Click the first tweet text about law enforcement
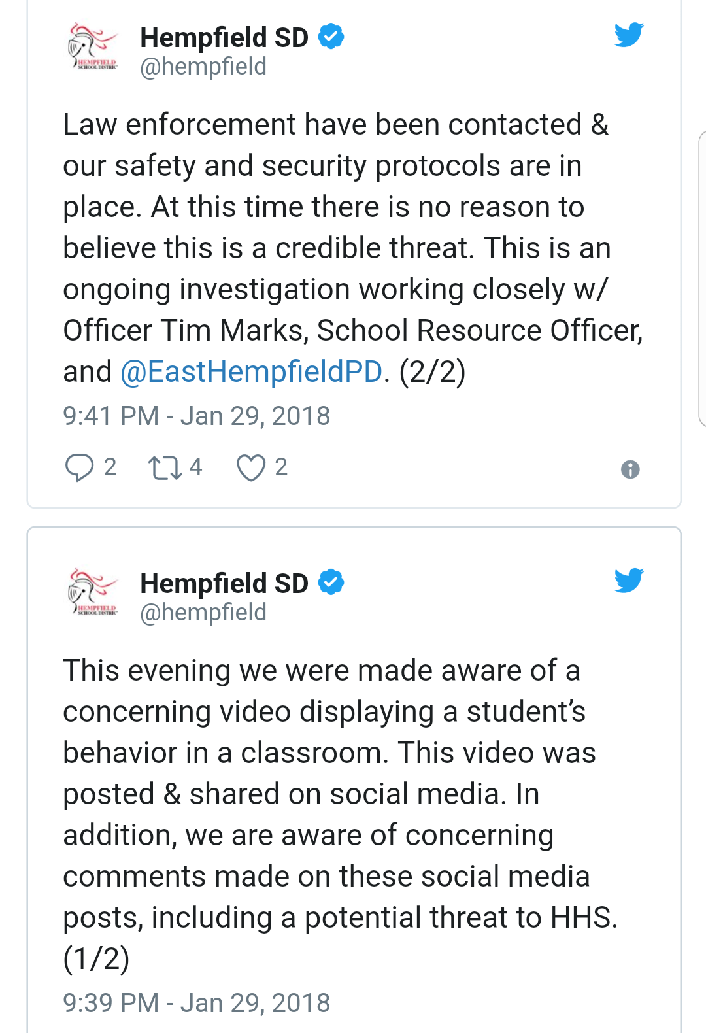Viewport: 706px width, 1033px height. [353, 248]
